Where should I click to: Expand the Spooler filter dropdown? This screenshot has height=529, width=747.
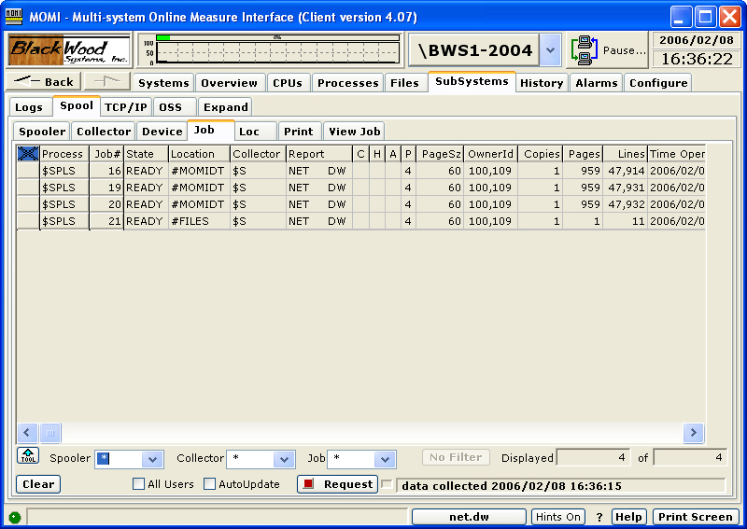[x=152, y=459]
